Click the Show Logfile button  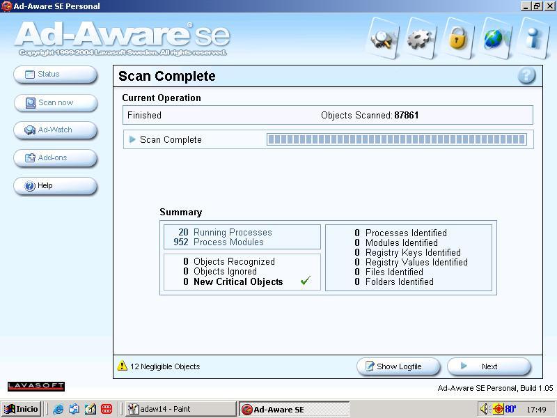click(398, 366)
